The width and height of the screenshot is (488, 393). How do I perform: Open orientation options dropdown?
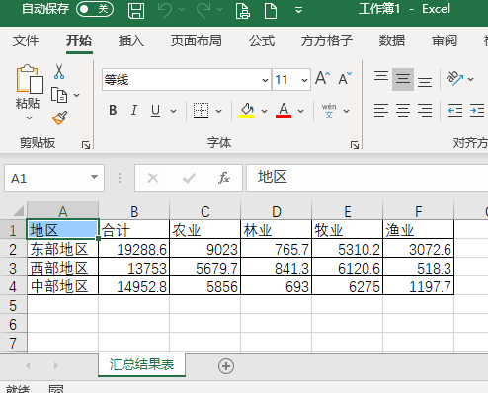[471, 79]
